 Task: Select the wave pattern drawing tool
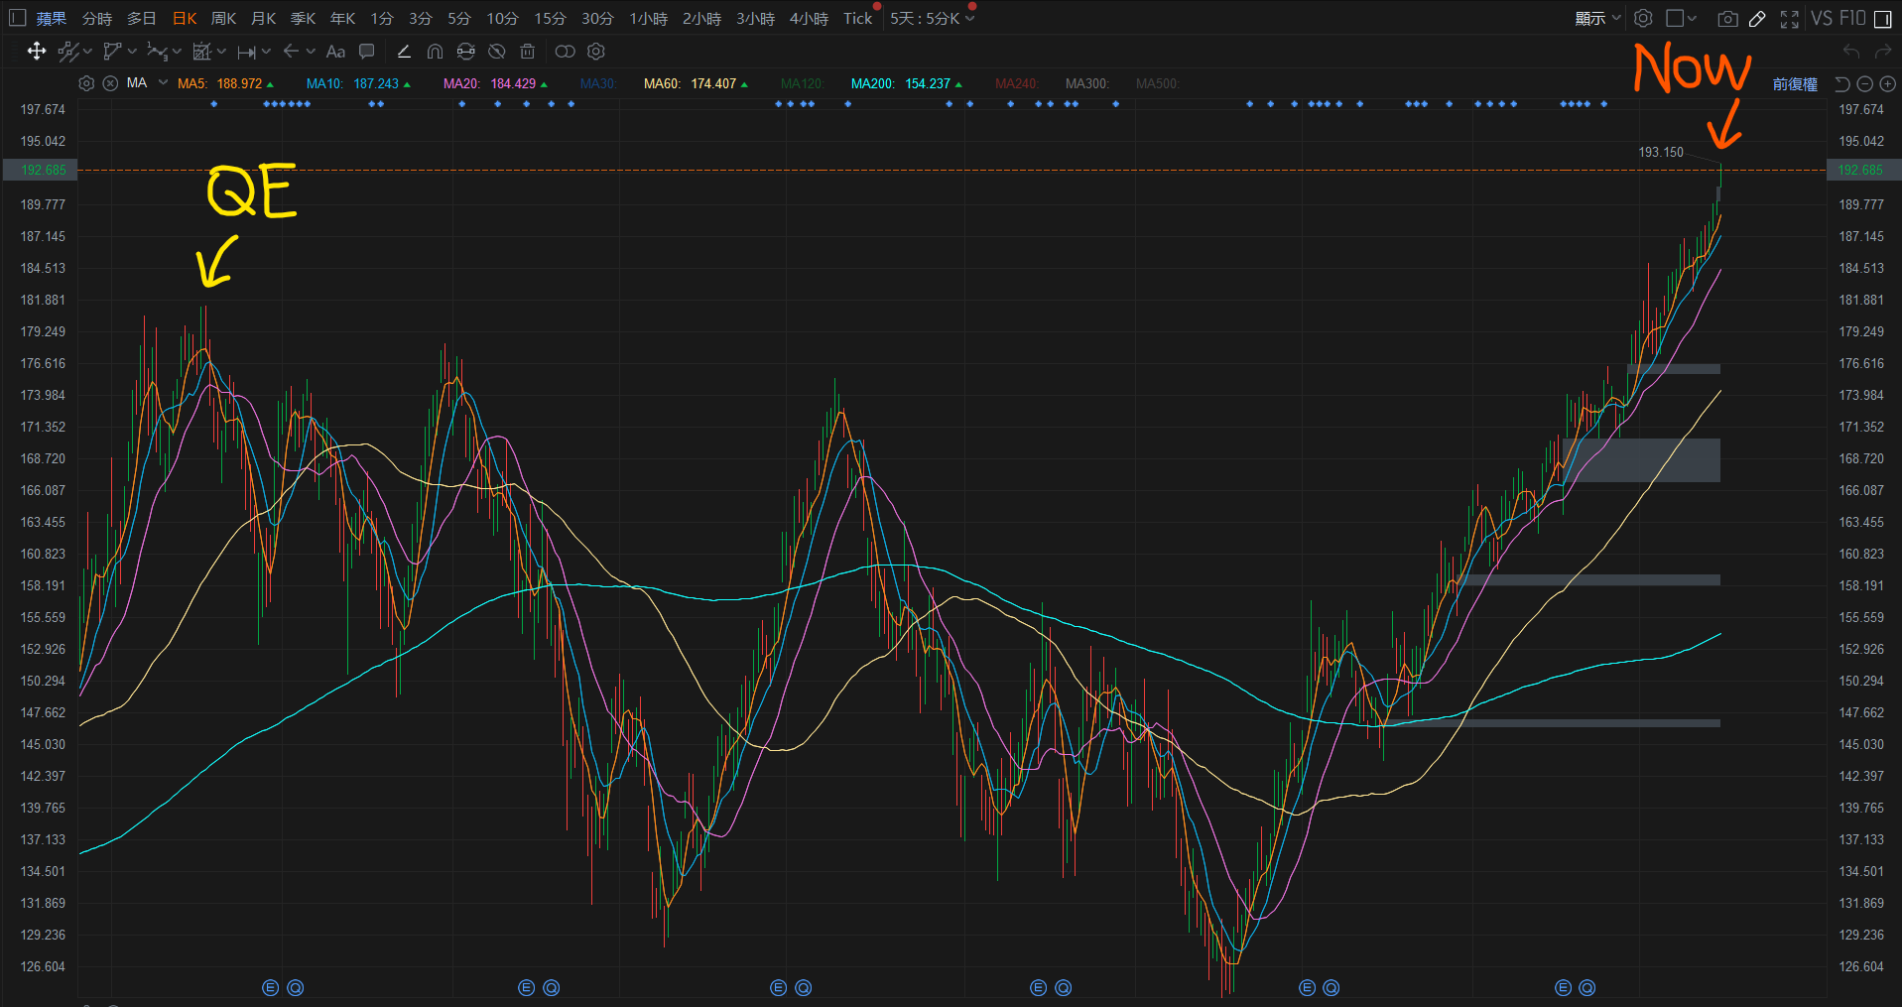157,52
